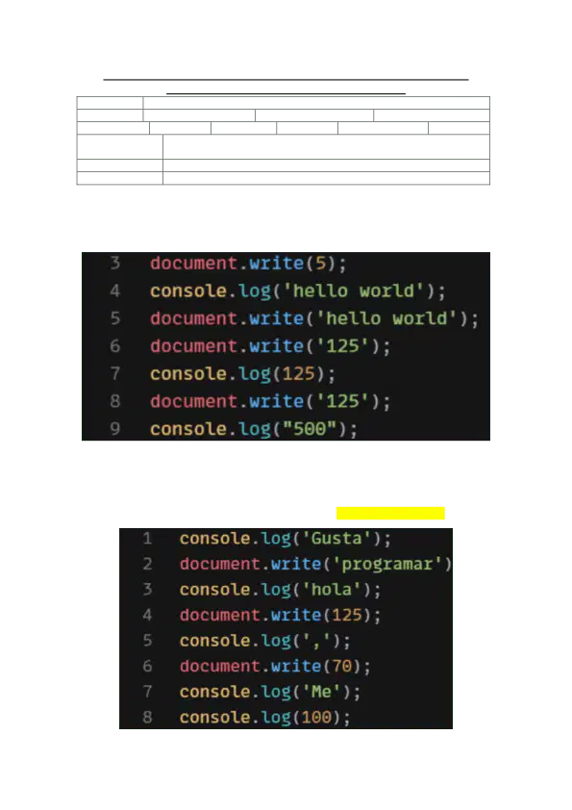Select the console.log(',') line

[264, 641]
